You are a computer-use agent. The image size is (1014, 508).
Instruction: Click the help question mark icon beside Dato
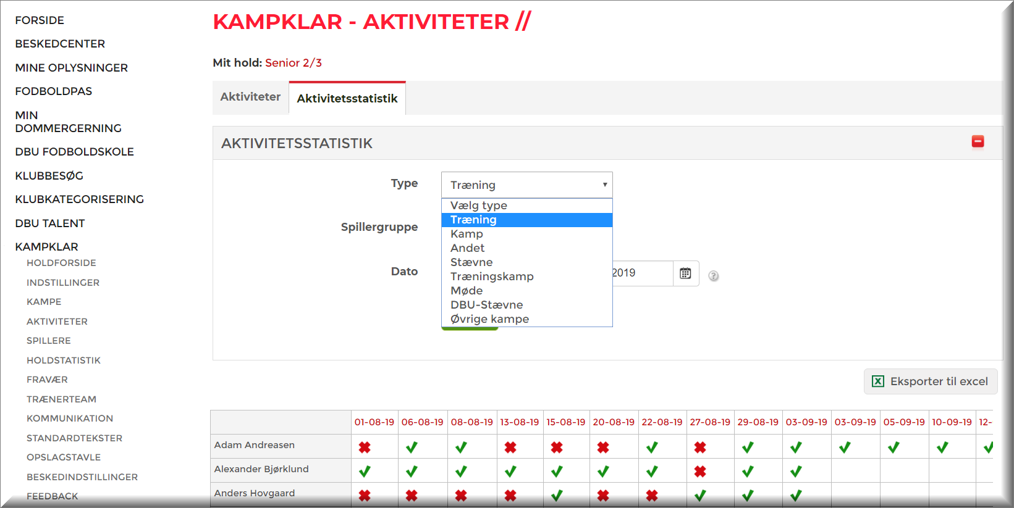point(714,276)
